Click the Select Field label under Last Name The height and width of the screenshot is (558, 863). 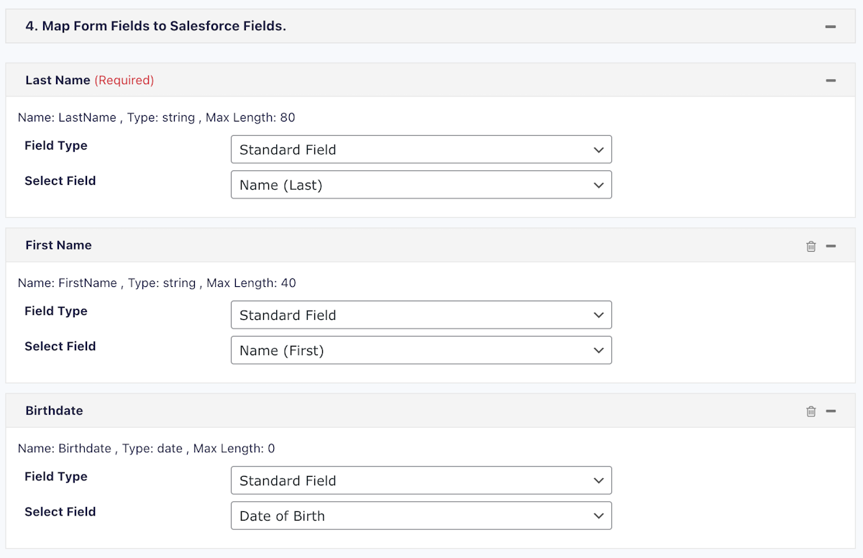click(60, 180)
